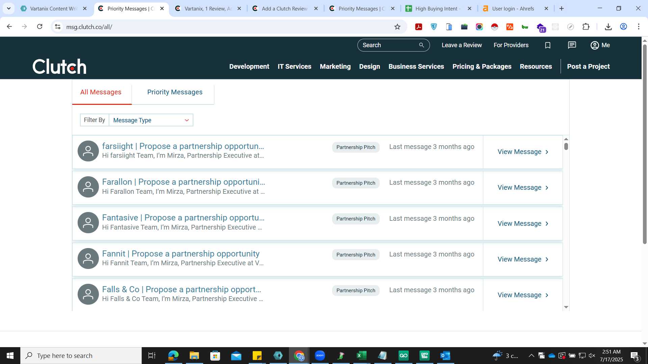Open the IT Services menu
This screenshot has height=364, width=648.
point(294,66)
